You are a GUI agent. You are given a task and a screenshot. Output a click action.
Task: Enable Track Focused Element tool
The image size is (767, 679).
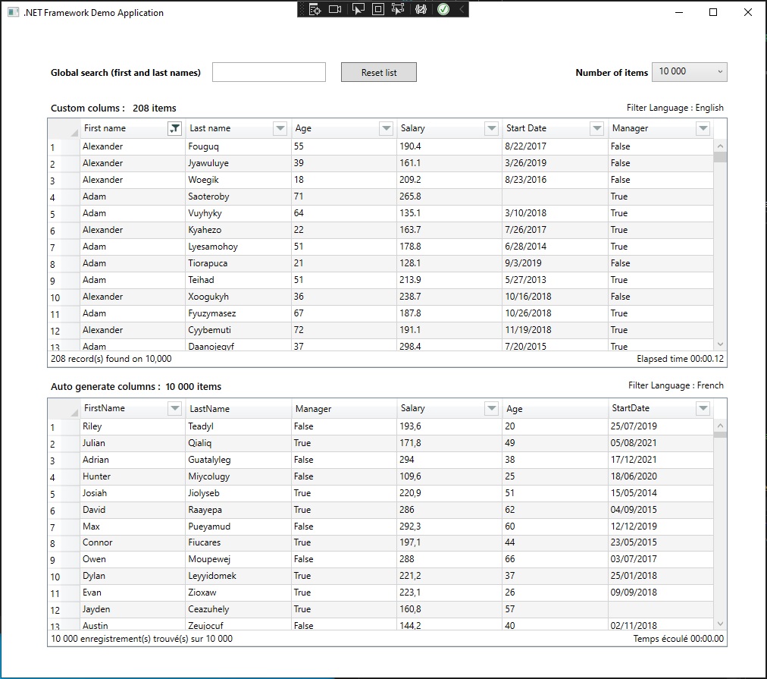tap(398, 9)
